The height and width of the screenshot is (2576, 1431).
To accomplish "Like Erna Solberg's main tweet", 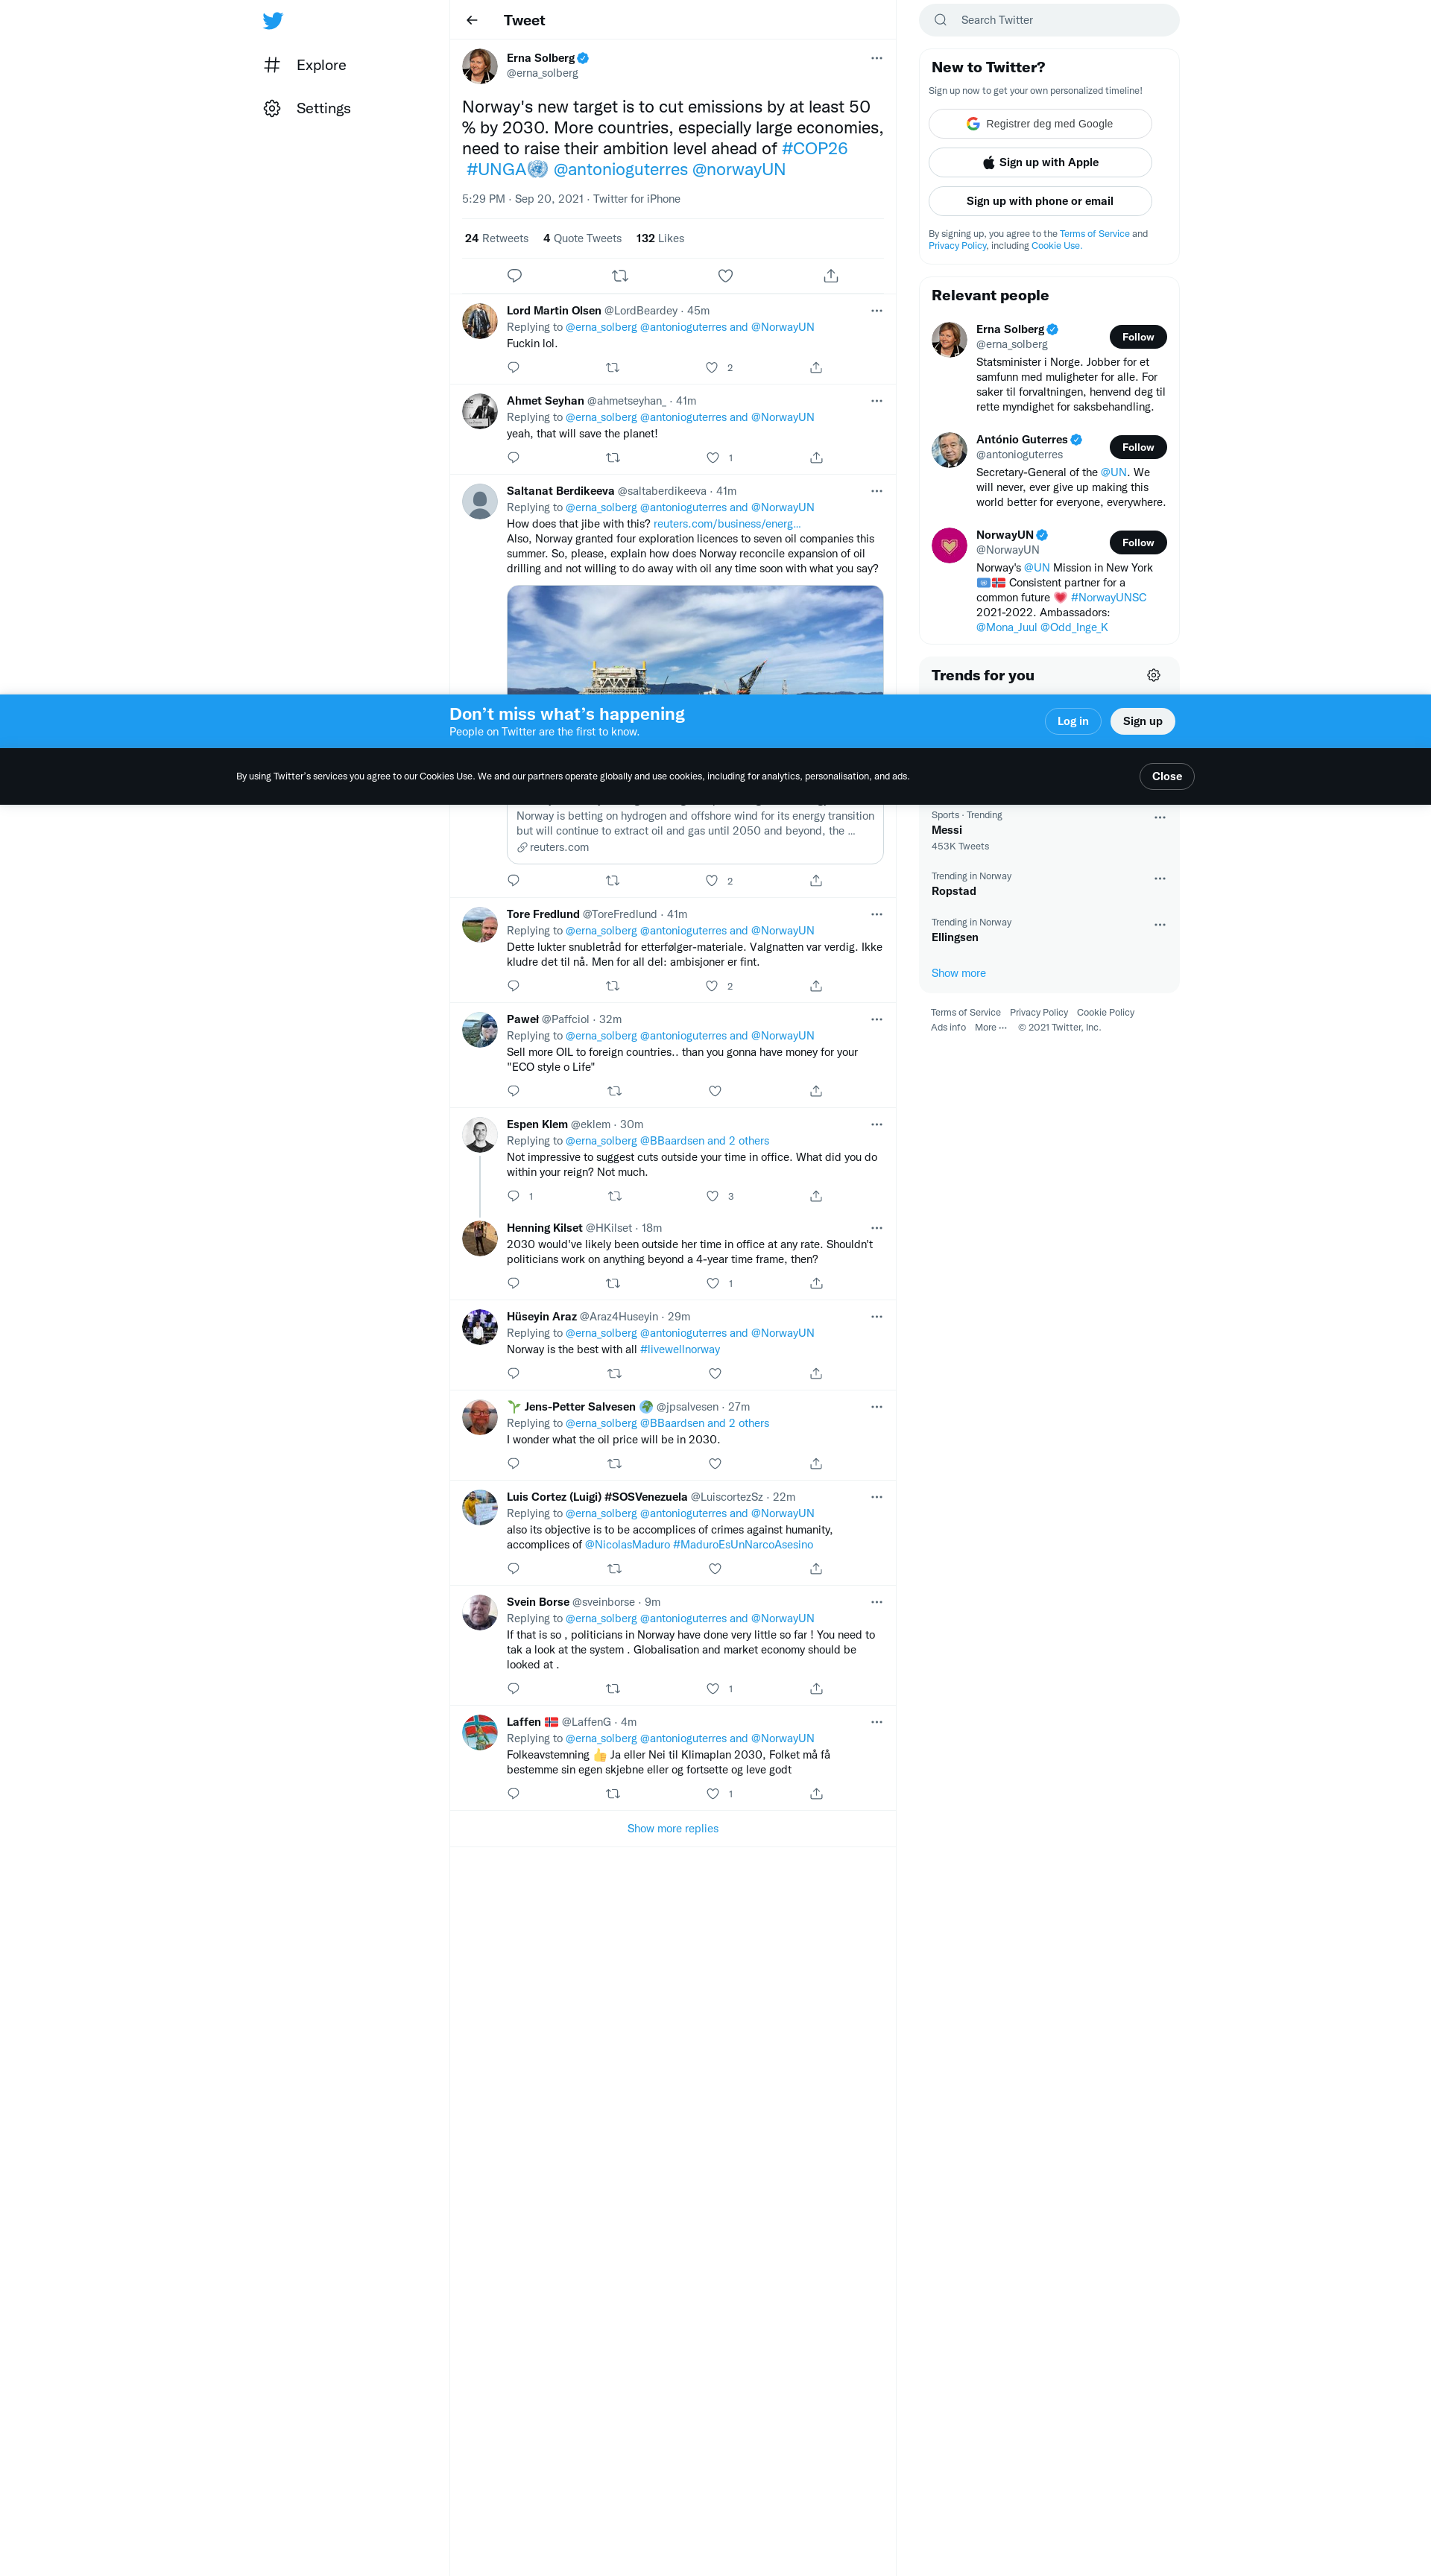I will (725, 276).
